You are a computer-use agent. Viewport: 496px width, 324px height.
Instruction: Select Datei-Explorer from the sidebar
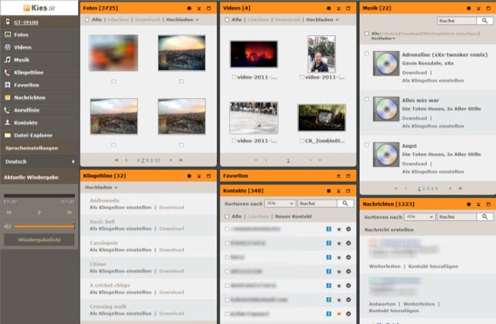click(x=31, y=134)
